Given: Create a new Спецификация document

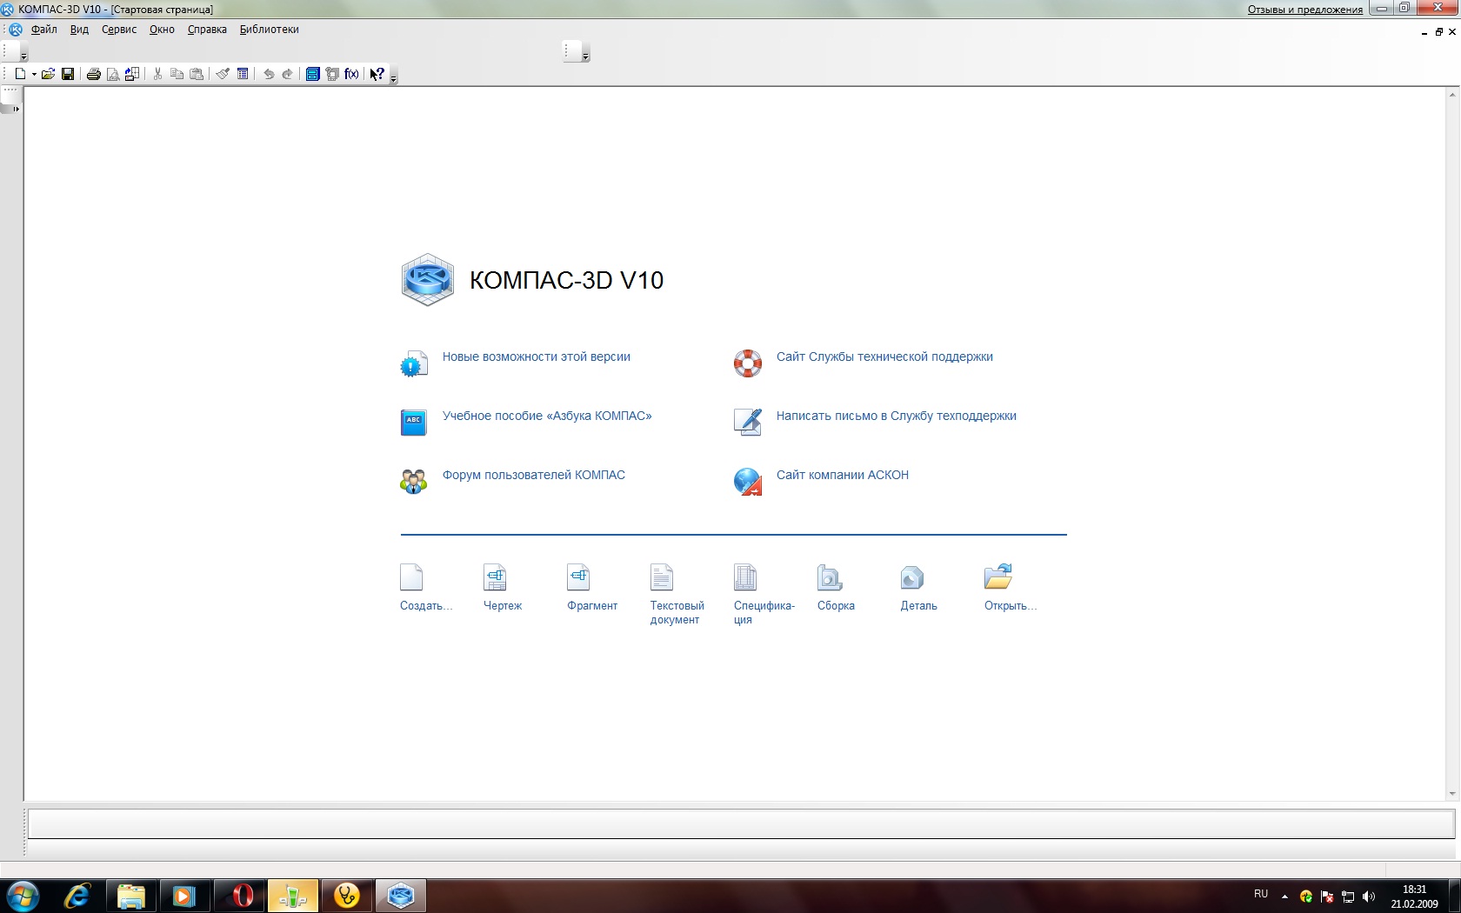Looking at the screenshot, I should click(x=745, y=577).
